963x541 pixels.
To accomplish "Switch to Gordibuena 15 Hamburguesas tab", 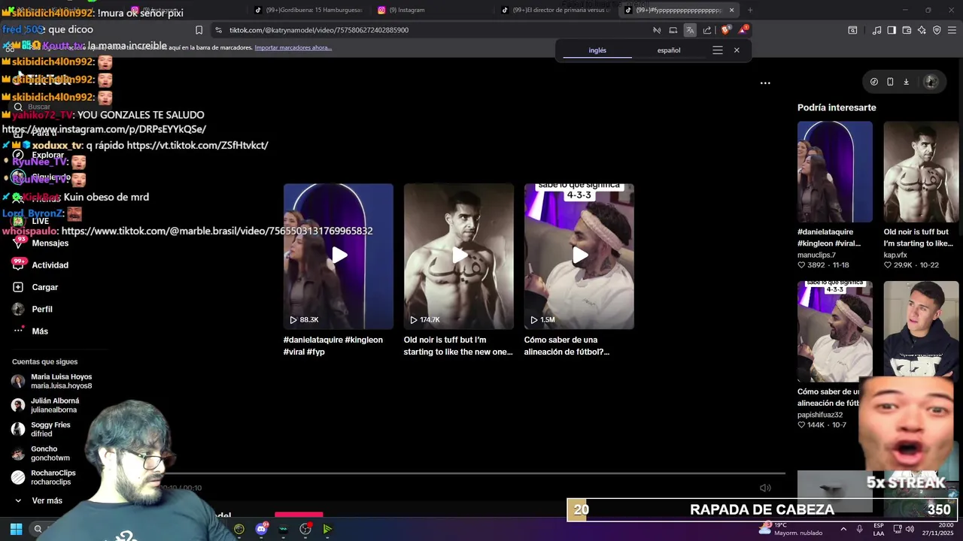I will click(x=308, y=10).
